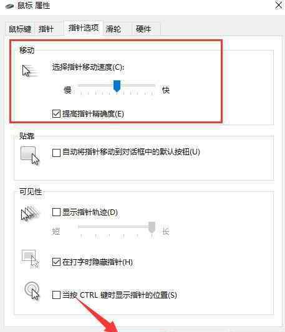The width and height of the screenshot is (285, 332).
Task: Select the 指针选项 tab
Action: point(84,28)
